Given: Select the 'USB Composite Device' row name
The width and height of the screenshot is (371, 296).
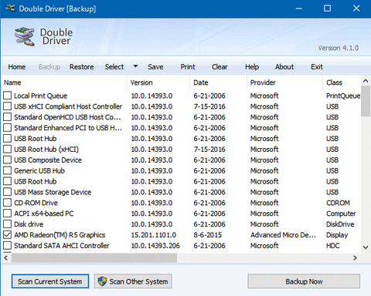Looking at the screenshot, I should point(48,160).
